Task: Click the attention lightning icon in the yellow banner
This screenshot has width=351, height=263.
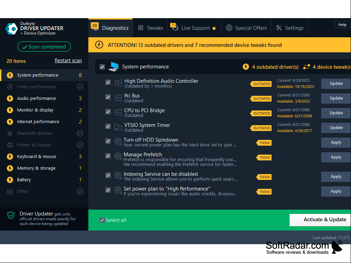Action: [99, 45]
